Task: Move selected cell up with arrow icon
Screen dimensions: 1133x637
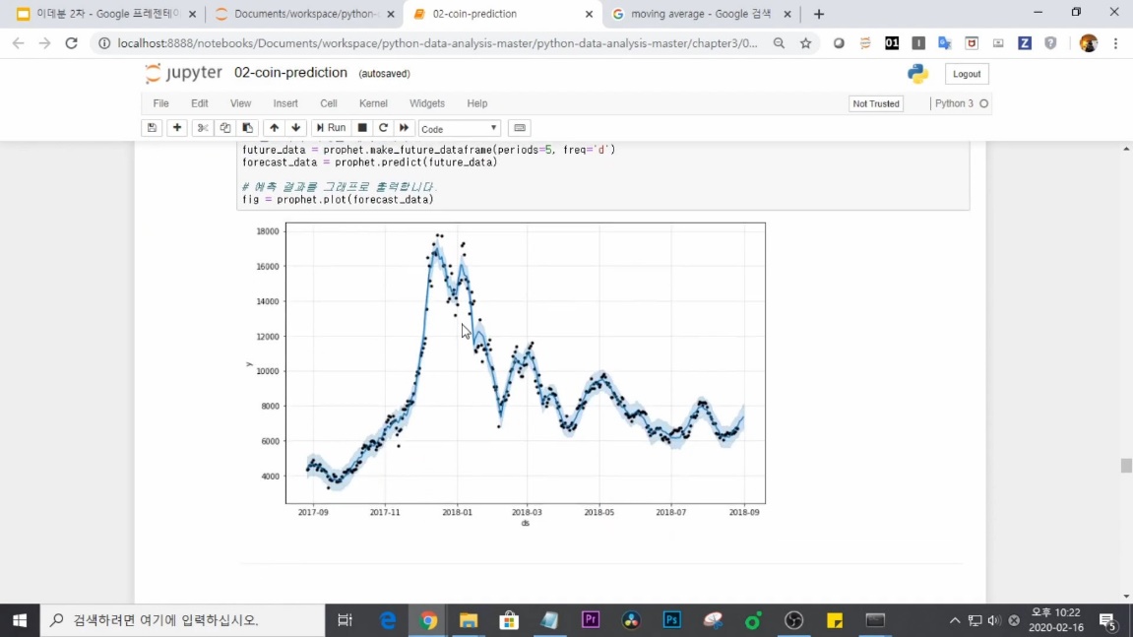Action: [x=274, y=128]
